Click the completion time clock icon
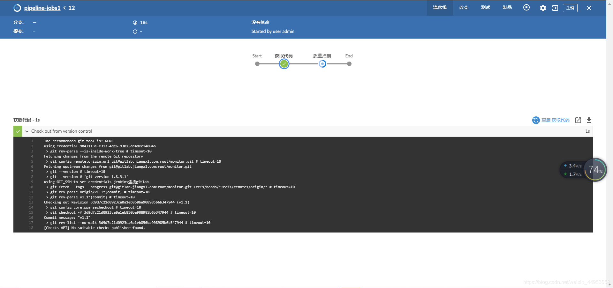The width and height of the screenshot is (613, 288). click(135, 32)
